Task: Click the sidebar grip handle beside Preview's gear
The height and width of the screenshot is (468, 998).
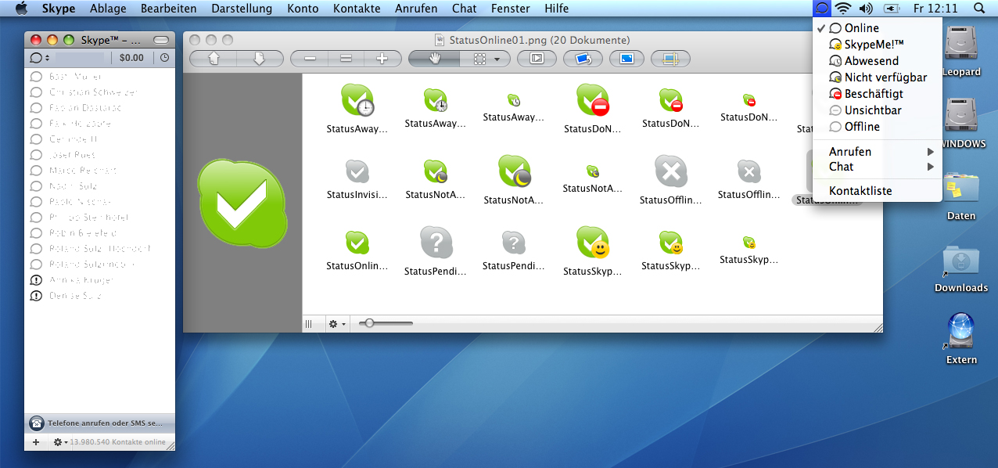Action: point(308,323)
